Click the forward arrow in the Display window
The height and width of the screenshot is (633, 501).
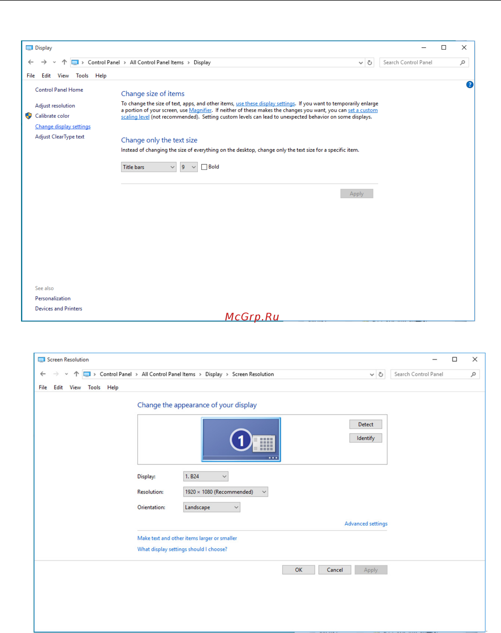coord(44,62)
